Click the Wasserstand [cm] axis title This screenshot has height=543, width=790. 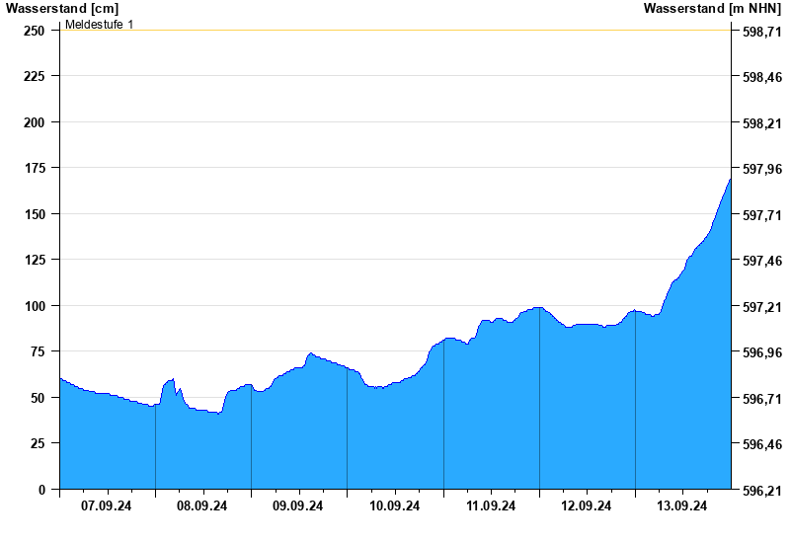tap(61, 9)
